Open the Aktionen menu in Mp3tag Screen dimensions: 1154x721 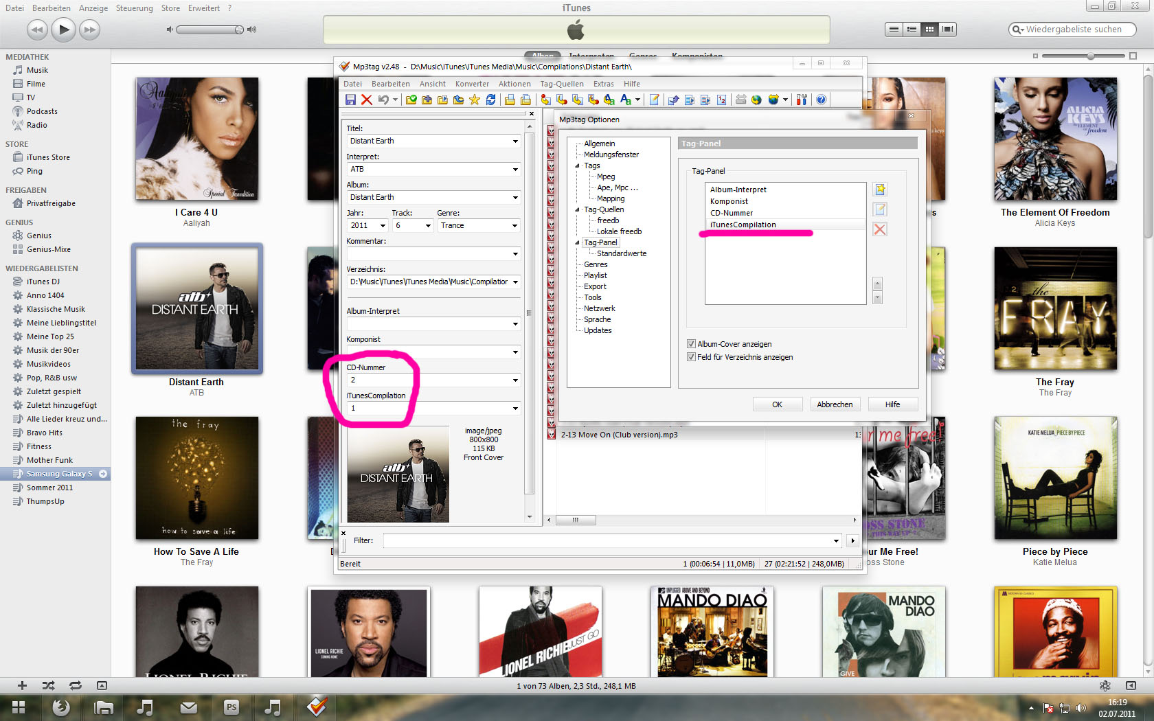[x=514, y=84]
